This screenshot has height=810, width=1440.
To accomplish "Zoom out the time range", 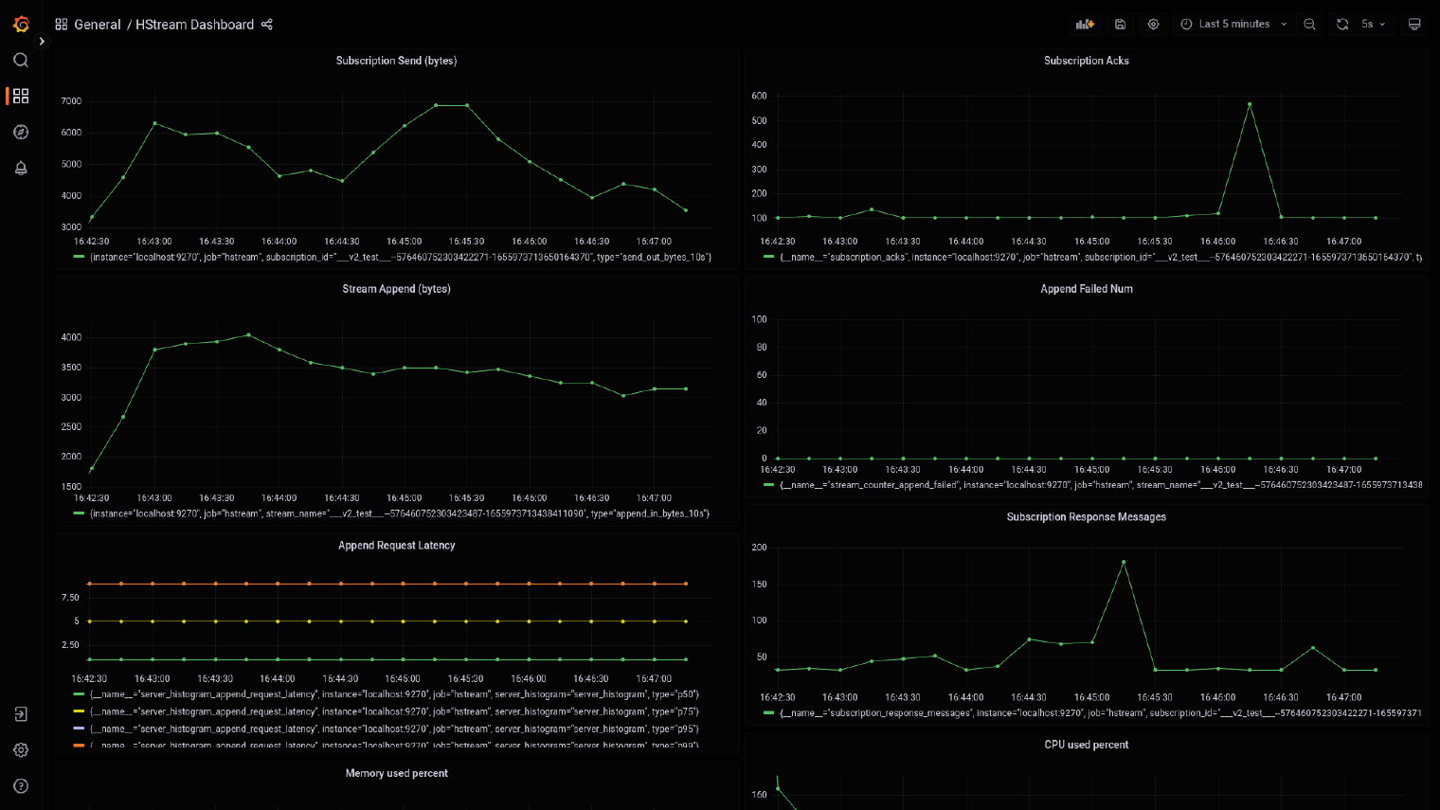I will (1309, 24).
